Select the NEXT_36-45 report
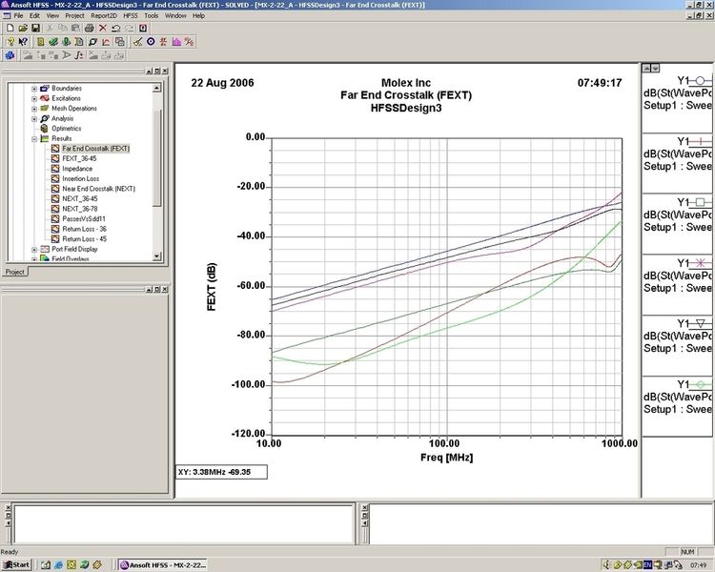Screen dimensions: 715x572 pyautogui.click(x=80, y=199)
